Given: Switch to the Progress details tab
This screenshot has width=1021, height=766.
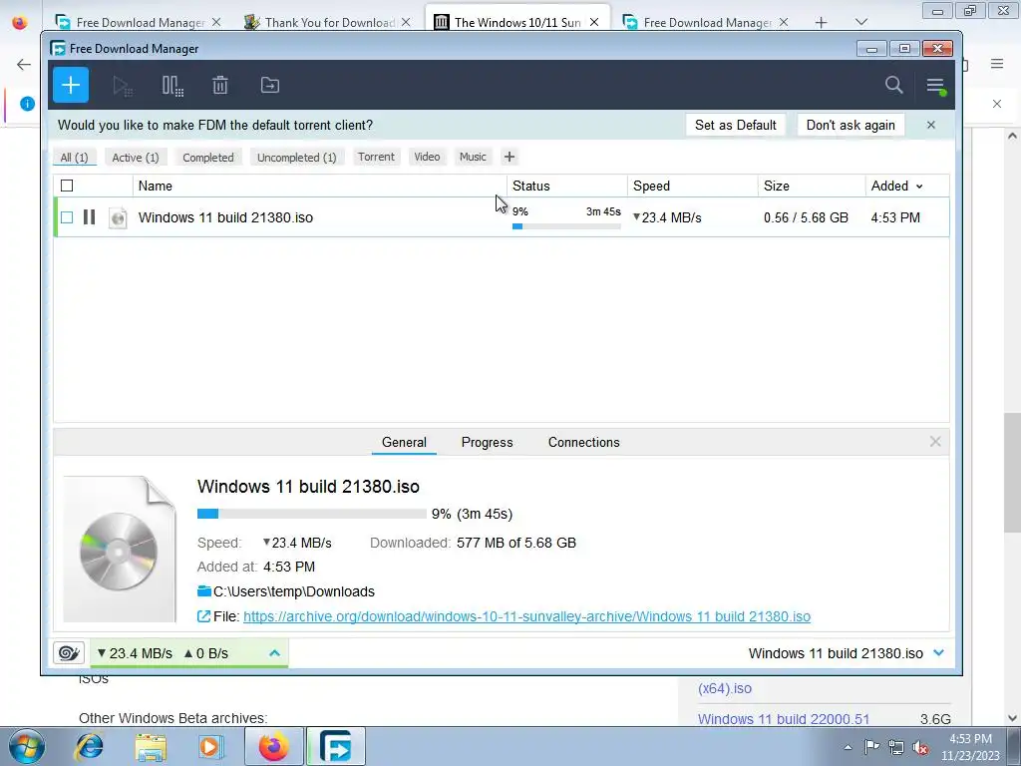Looking at the screenshot, I should tap(487, 442).
